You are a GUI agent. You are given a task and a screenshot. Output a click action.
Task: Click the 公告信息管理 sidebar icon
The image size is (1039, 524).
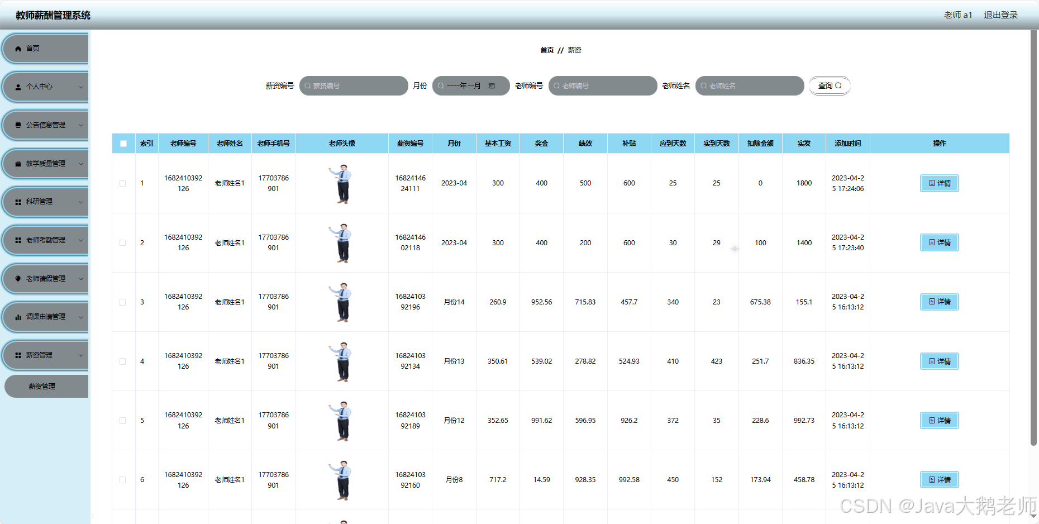(x=18, y=125)
